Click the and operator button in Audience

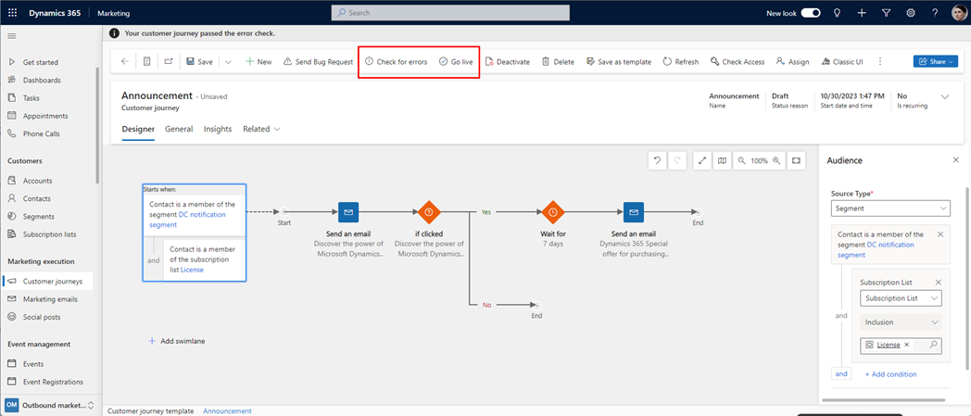coord(841,374)
